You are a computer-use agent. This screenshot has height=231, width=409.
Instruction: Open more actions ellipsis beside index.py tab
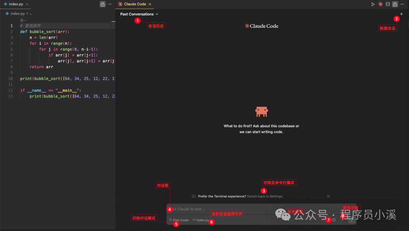tap(110, 4)
